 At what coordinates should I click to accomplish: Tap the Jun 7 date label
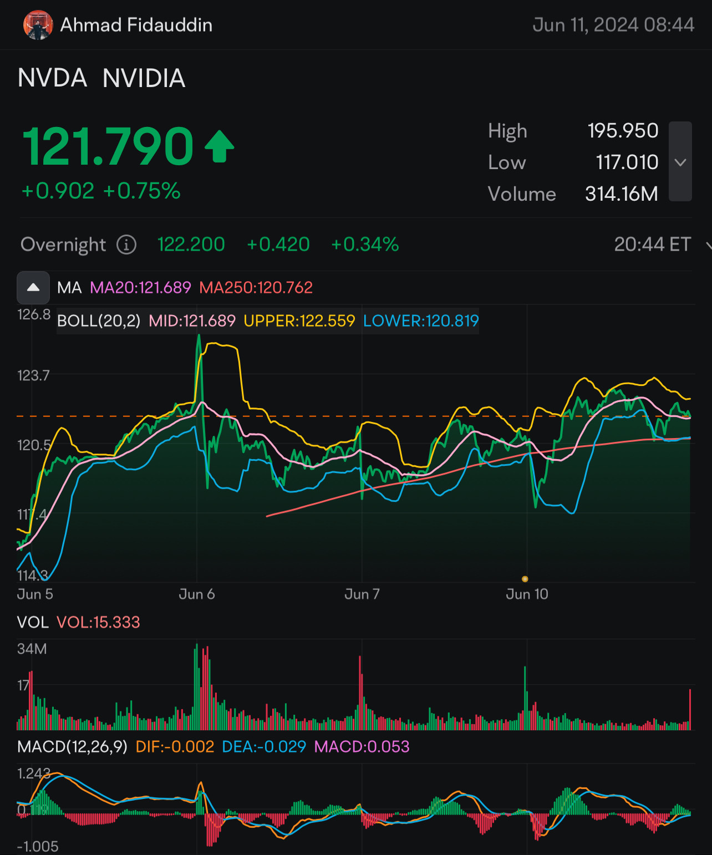click(362, 594)
